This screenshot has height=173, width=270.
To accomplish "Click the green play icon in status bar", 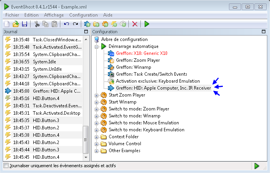I will pyautogui.click(x=256, y=166).
